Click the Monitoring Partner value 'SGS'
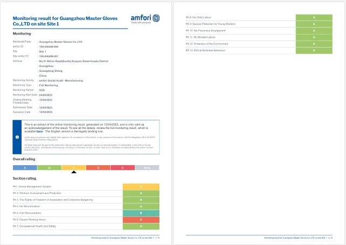The height and width of the screenshot is (245, 346). (x=42, y=90)
